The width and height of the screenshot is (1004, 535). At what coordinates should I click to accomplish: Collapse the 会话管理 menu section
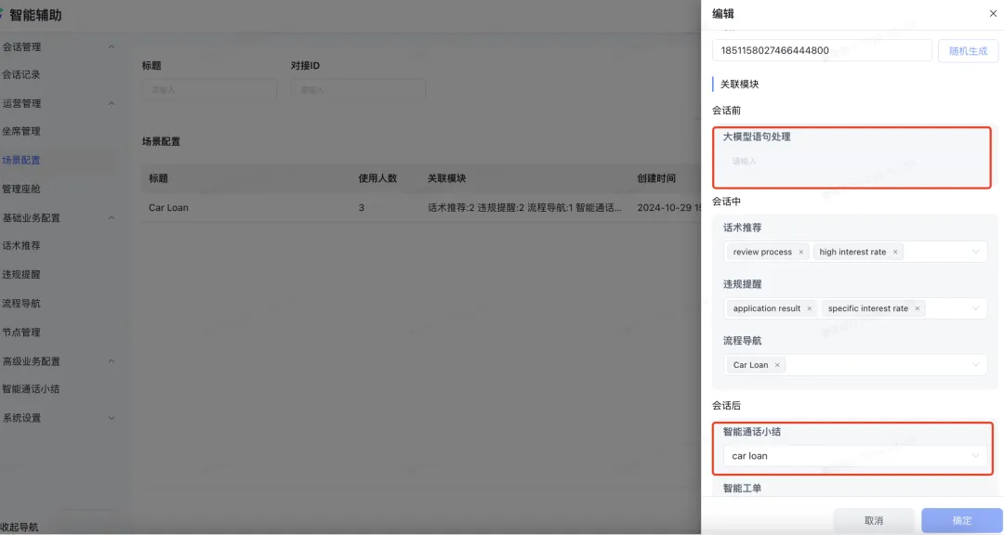coord(112,46)
